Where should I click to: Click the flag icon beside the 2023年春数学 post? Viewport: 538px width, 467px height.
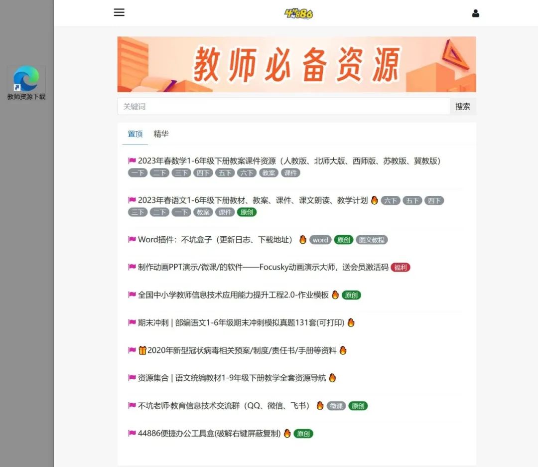(x=131, y=160)
